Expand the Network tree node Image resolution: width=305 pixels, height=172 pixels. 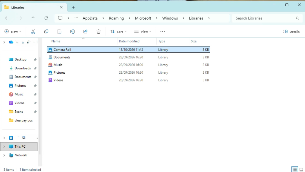(4, 155)
